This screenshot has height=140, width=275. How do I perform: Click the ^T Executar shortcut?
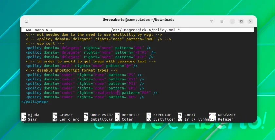click(159, 115)
